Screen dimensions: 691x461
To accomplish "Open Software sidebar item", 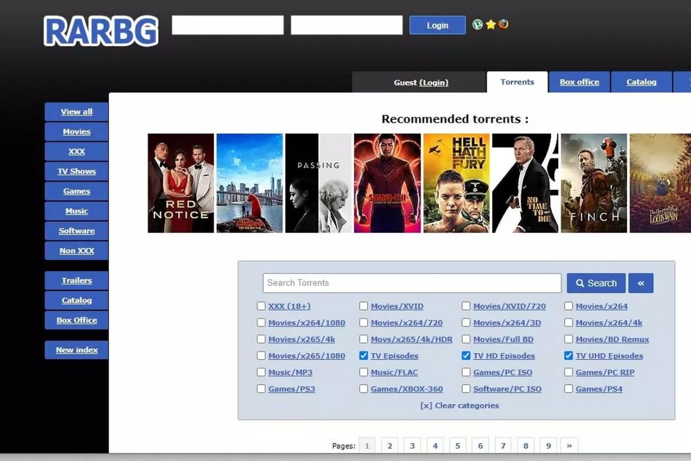I will (77, 230).
